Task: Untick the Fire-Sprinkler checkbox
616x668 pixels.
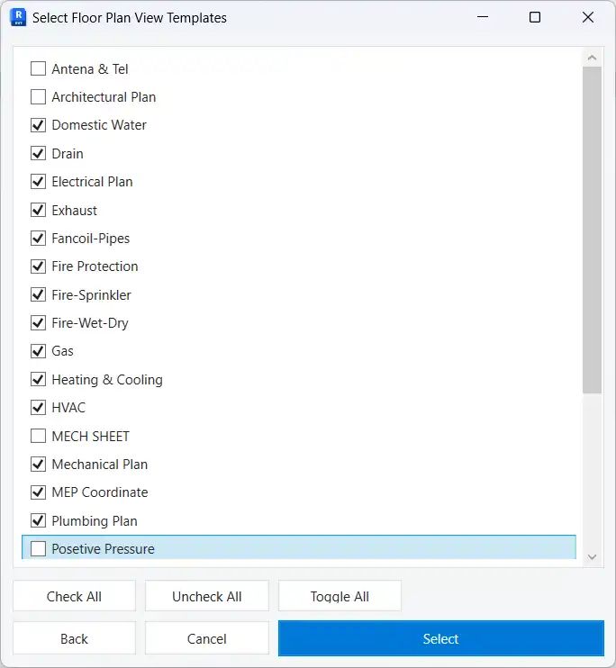Action: click(38, 294)
